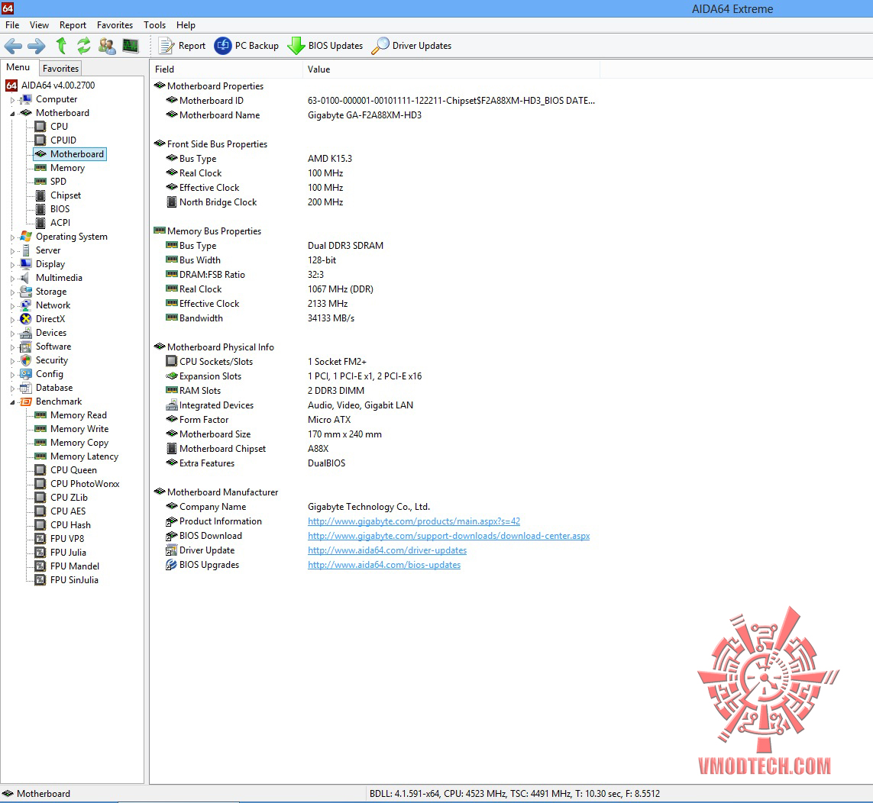This screenshot has width=873, height=803.
Task: Expand the Network node
Action: 12,306
